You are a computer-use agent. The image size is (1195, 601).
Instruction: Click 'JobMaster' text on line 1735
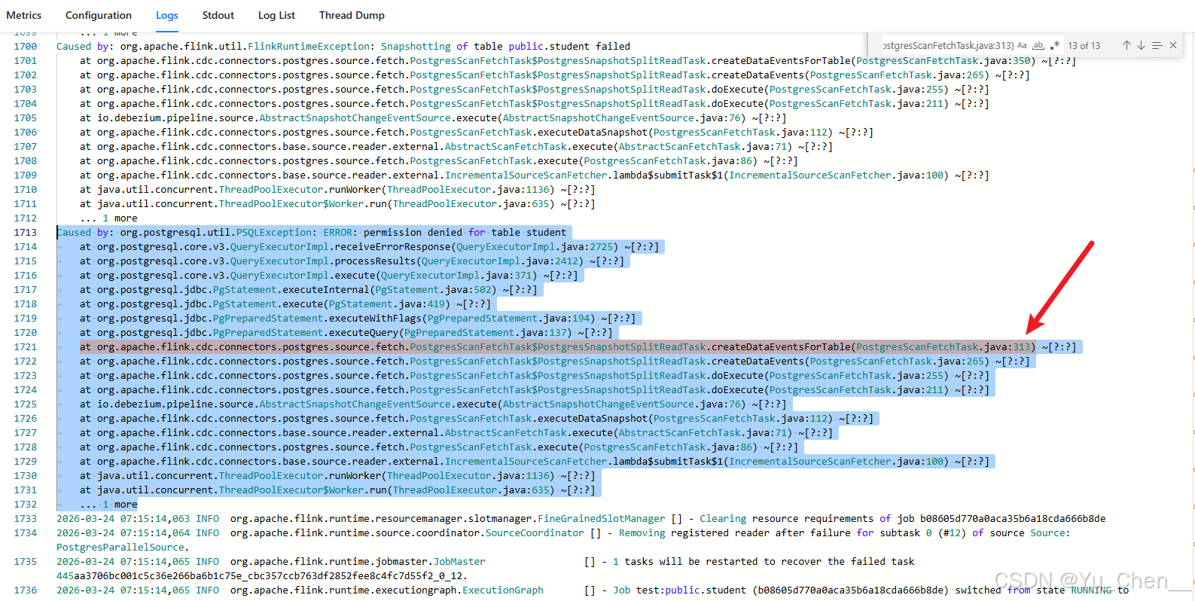pyautogui.click(x=459, y=562)
